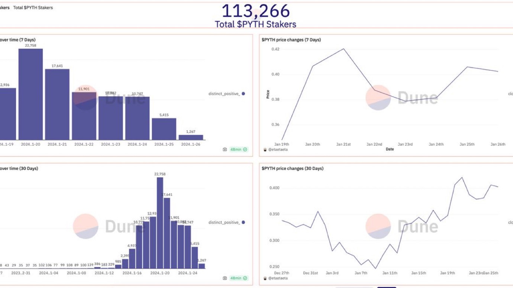The height and width of the screenshot is (288, 513).
Task: Open the $PYTH price changes (7 Days) chart title
Action: (291, 40)
